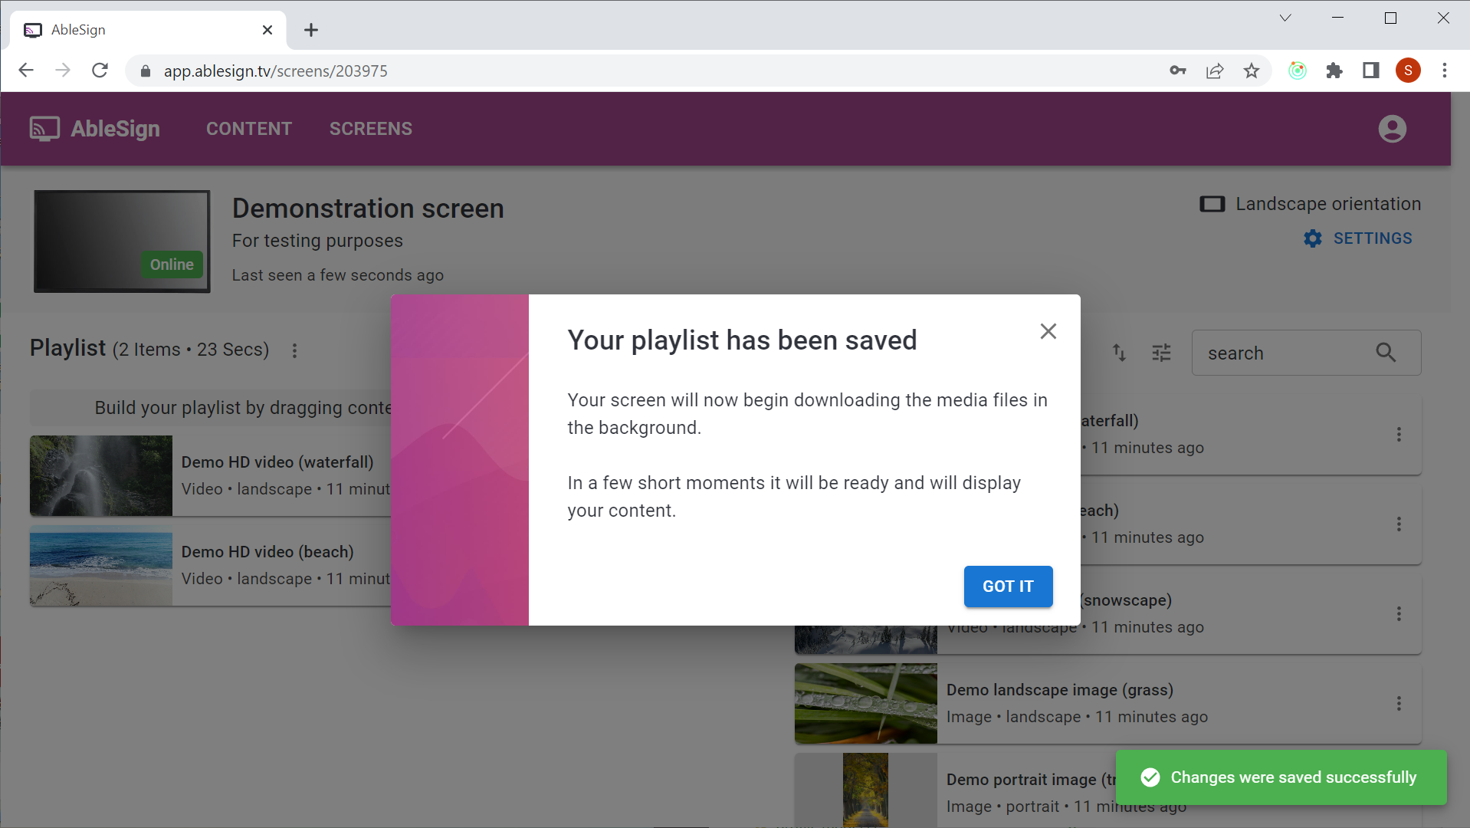Viewport: 1470px width, 828px height.
Task: Click the Demonstration screen preview image
Action: (x=121, y=241)
